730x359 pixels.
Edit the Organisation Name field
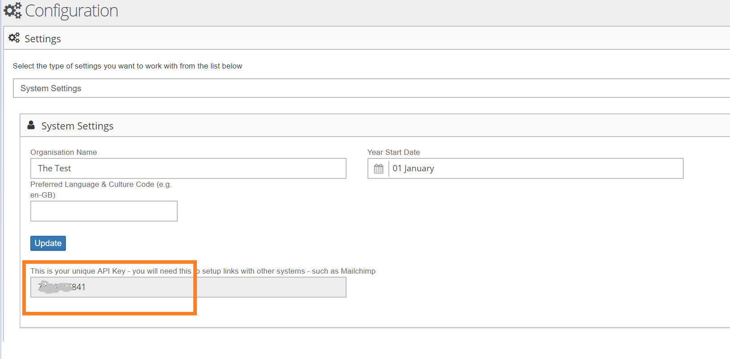(188, 168)
